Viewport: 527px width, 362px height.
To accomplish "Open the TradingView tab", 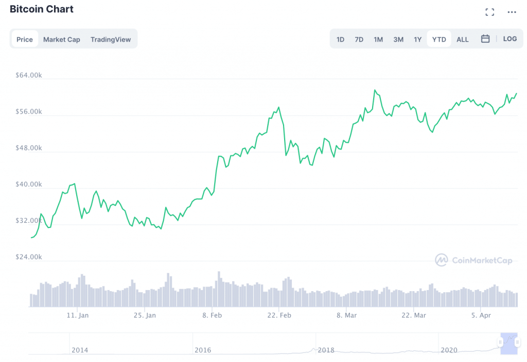I will 111,40.
